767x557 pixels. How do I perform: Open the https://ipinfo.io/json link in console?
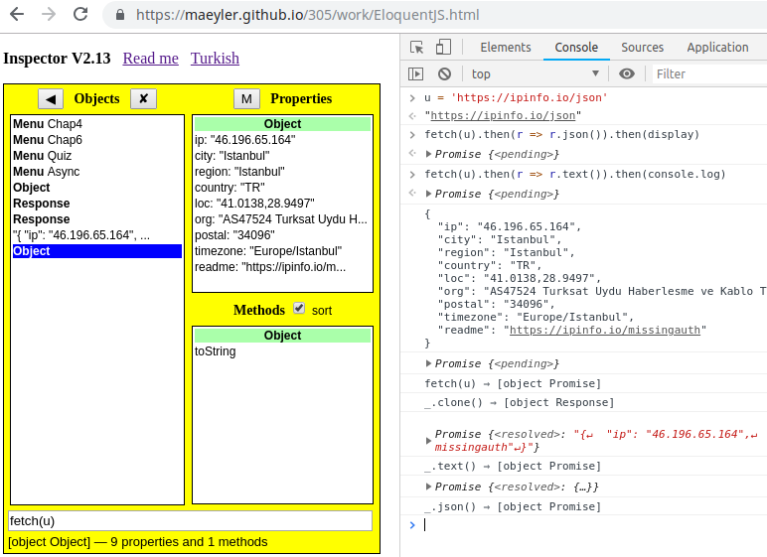tap(503, 115)
